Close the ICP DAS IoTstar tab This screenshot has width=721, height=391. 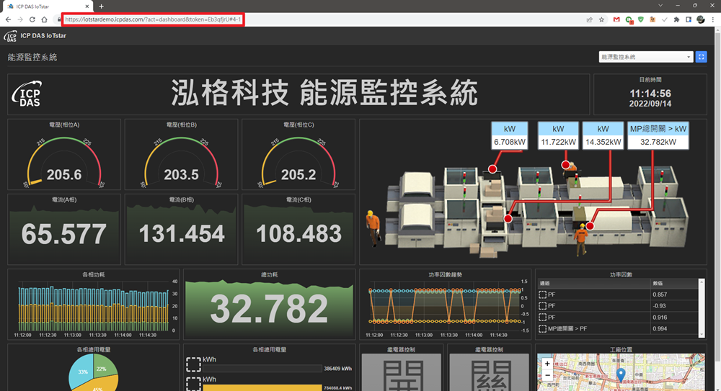tap(87, 6)
